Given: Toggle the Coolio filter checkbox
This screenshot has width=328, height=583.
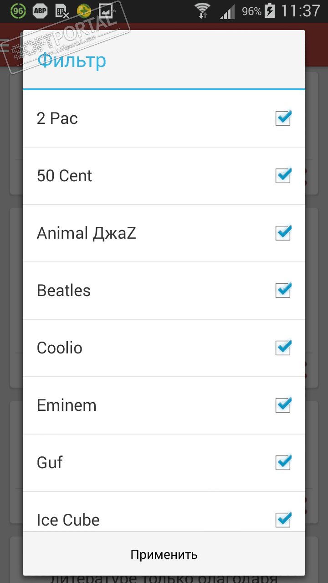Looking at the screenshot, I should 283,348.
